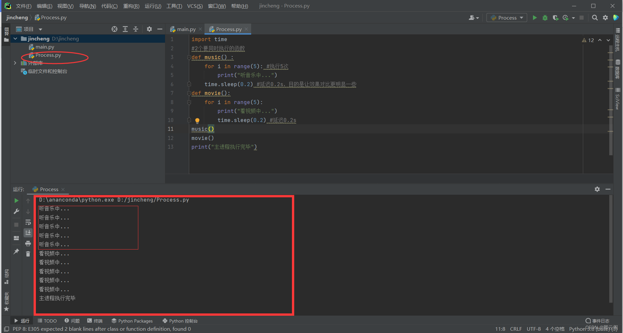Fold the movie function at line 7
Screen dimensions: 623x333
(x=189, y=93)
